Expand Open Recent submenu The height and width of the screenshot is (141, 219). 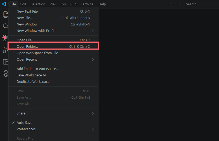(53, 60)
